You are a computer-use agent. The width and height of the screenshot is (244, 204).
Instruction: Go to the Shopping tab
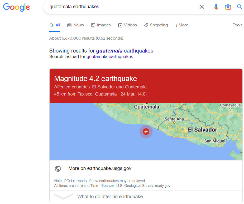pos(156,25)
